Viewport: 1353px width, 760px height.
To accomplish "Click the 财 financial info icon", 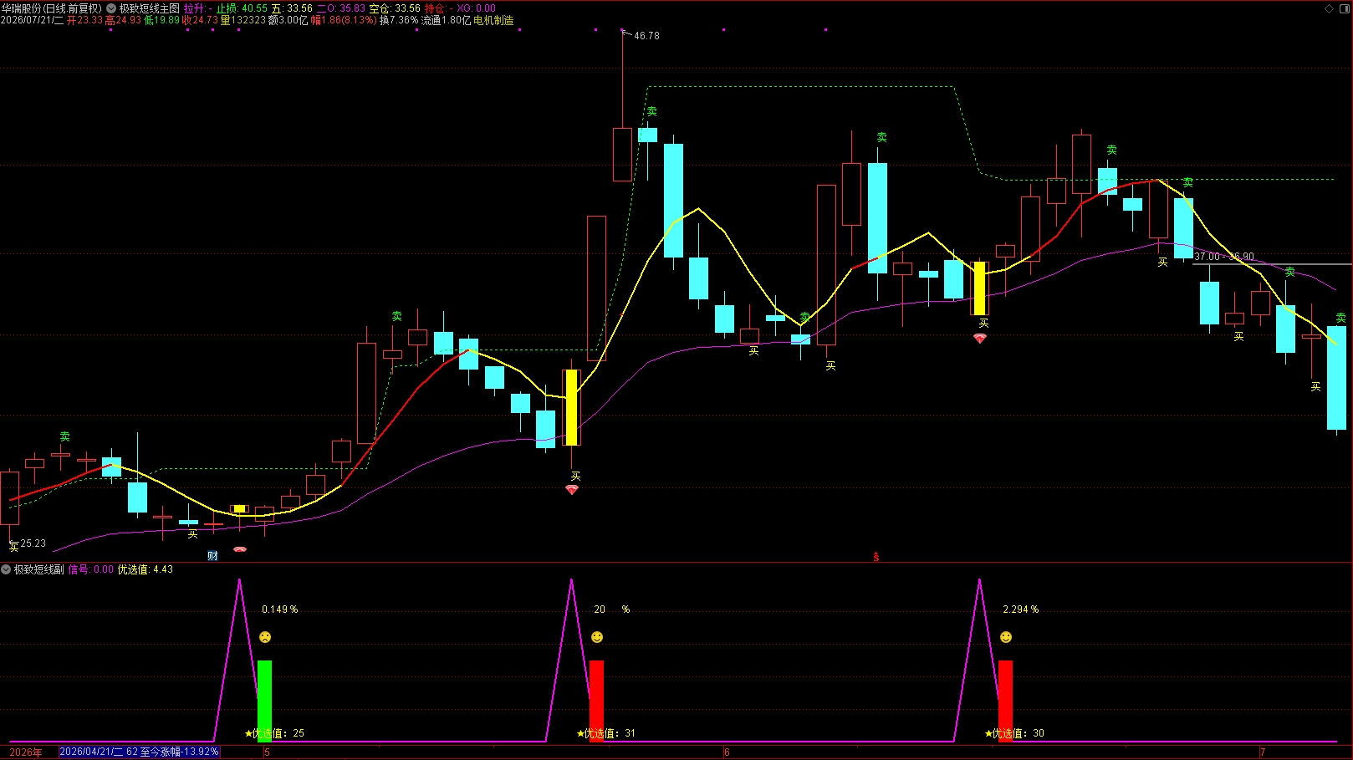I will click(212, 556).
